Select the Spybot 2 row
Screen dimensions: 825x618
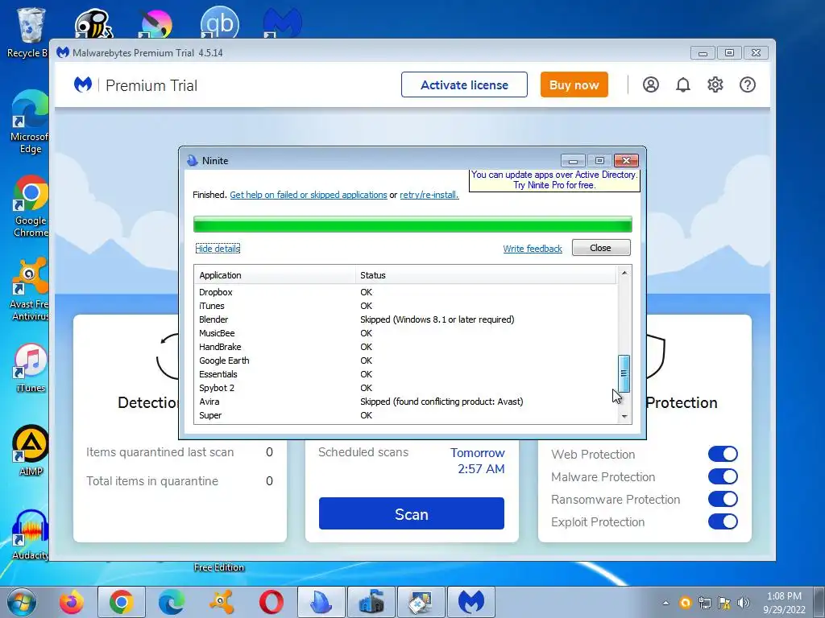(406, 388)
